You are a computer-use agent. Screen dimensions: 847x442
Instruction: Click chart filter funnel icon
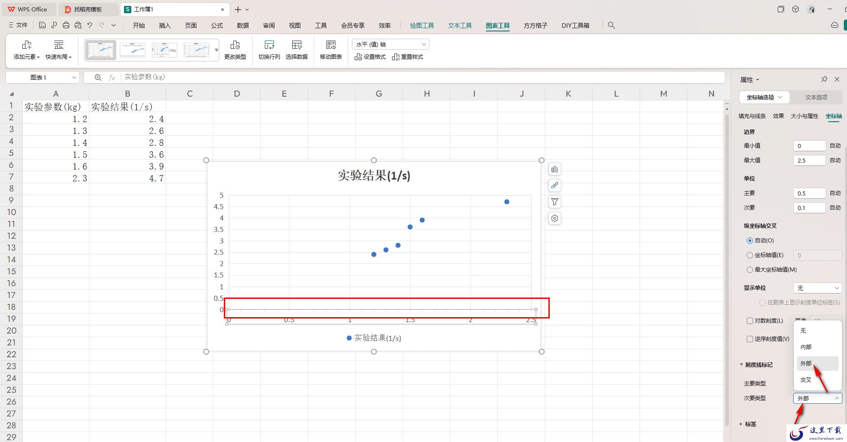click(x=555, y=202)
